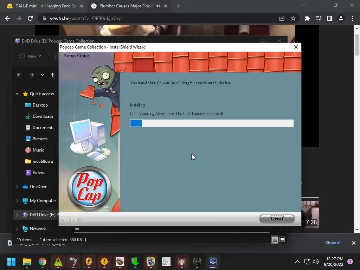Open Windows Start menu
The width and height of the screenshot is (360, 270).
[x=11, y=262]
